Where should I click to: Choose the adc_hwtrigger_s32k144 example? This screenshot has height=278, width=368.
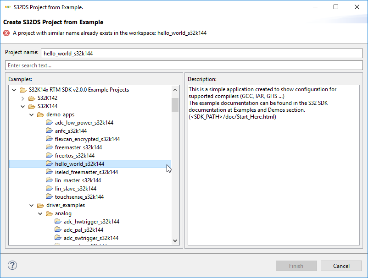[91, 222]
